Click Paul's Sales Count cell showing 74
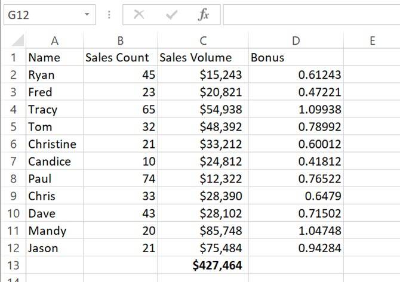Viewport: 400px width, 282px height. pos(120,179)
